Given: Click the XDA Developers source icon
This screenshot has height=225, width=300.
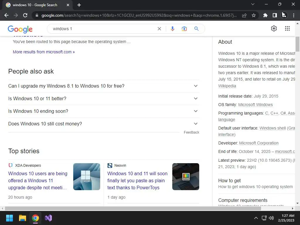Looking at the screenshot, I should coord(11,165).
